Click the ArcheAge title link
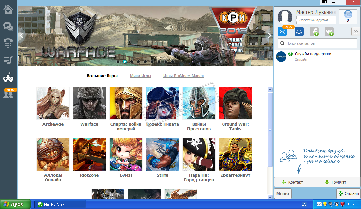 click(53, 124)
